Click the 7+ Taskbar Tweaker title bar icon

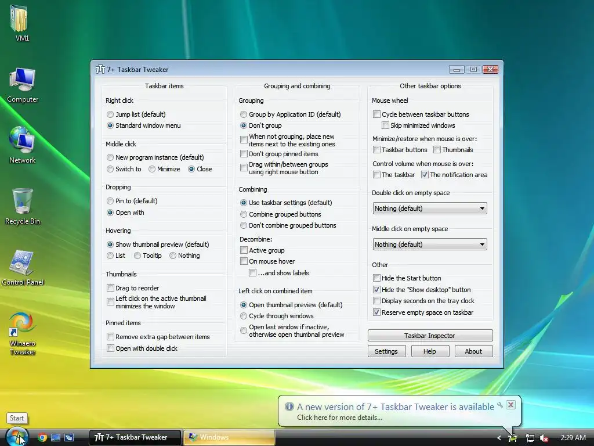(x=100, y=70)
